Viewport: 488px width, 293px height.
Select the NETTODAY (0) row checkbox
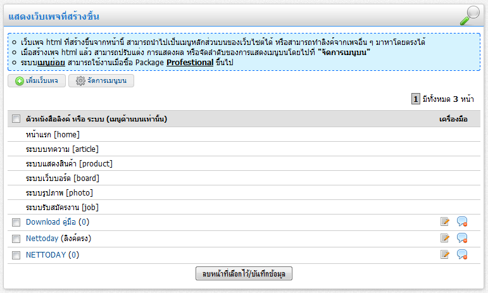coord(16,255)
